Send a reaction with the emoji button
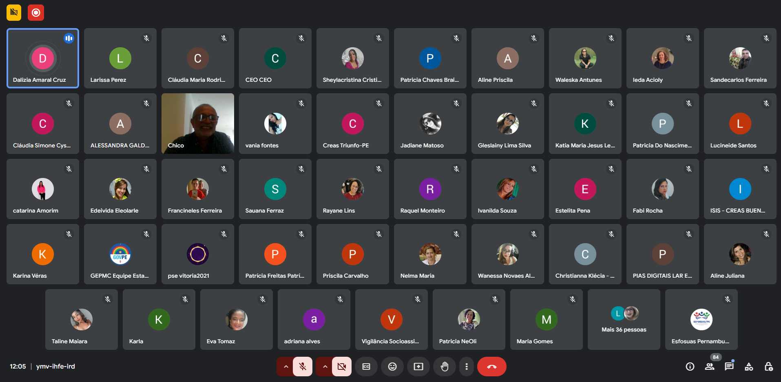Screen dimensions: 781x382 tap(392, 367)
